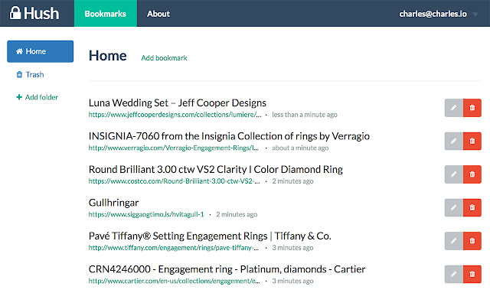Click the Hush padlock logo
The height and width of the screenshot is (306, 490).
tap(13, 13)
